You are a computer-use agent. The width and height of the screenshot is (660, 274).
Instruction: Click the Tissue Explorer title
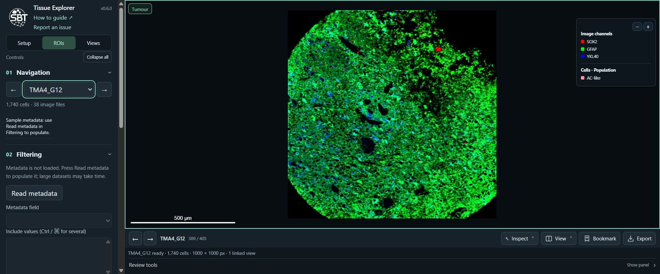point(54,8)
